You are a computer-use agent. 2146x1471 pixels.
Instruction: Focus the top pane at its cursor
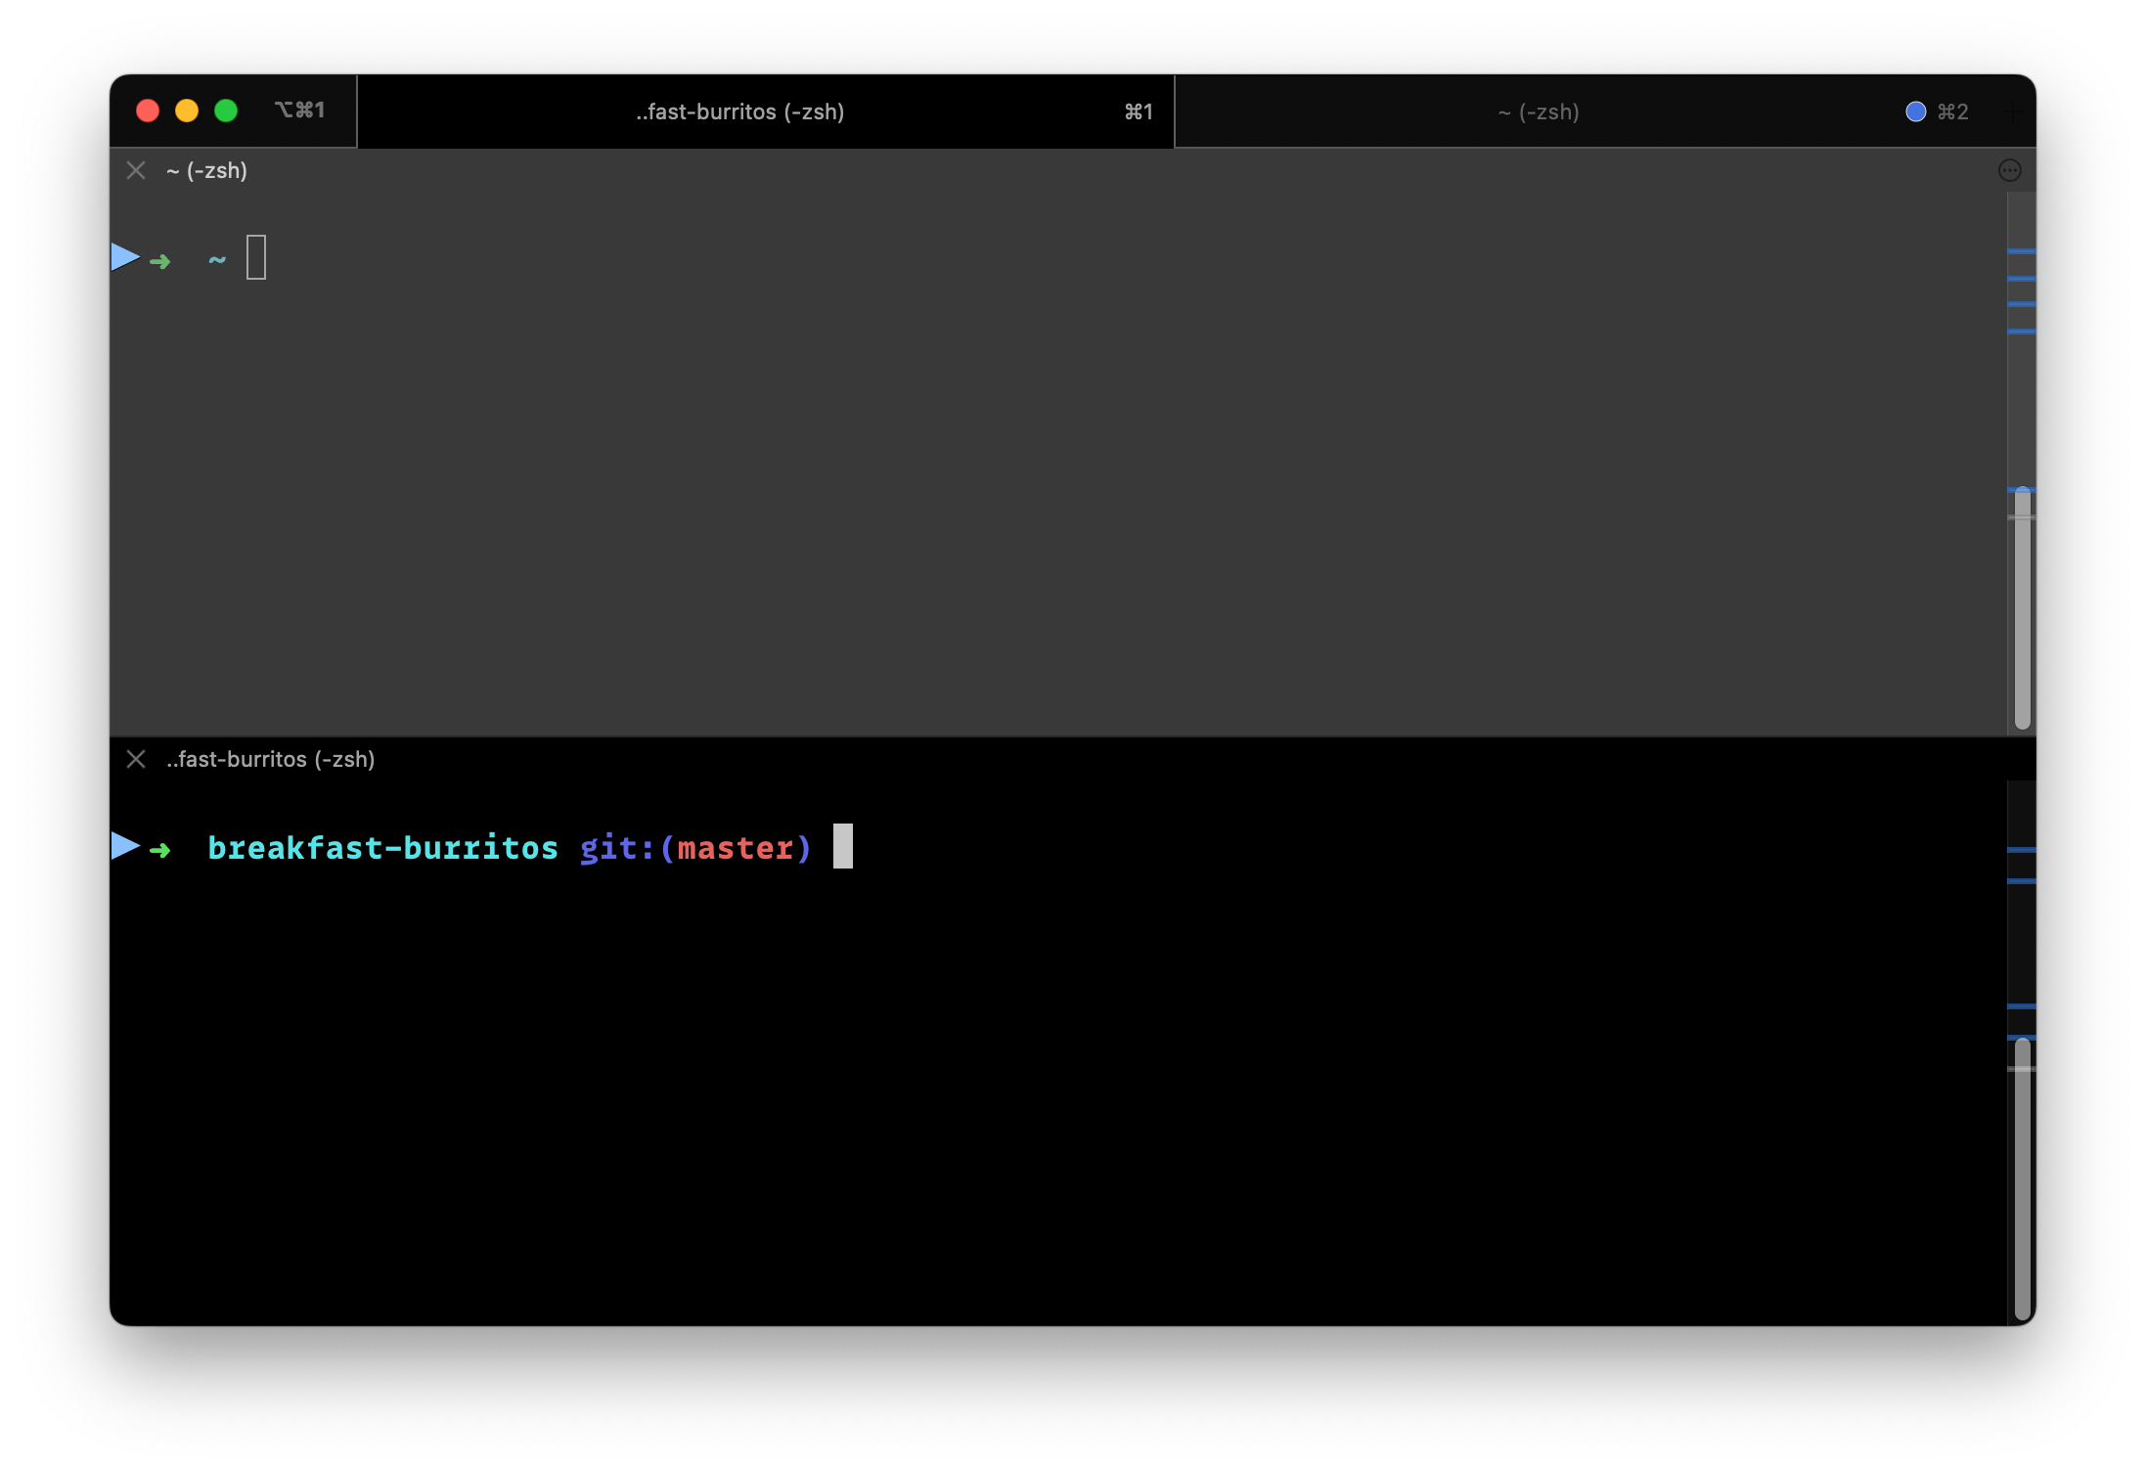(256, 257)
